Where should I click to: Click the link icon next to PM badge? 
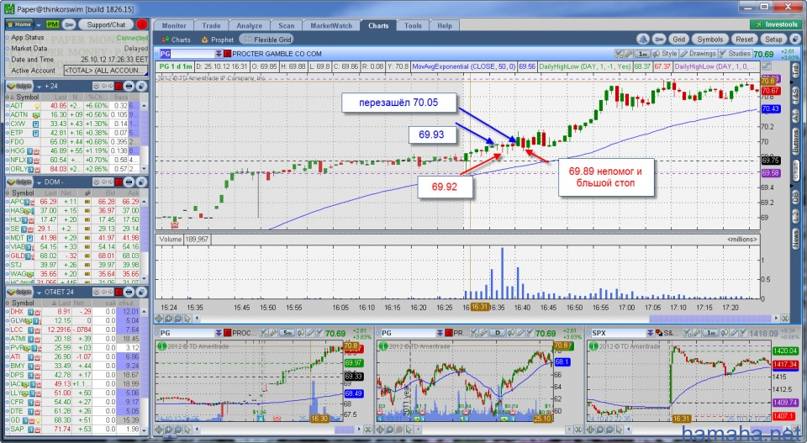click(x=70, y=24)
